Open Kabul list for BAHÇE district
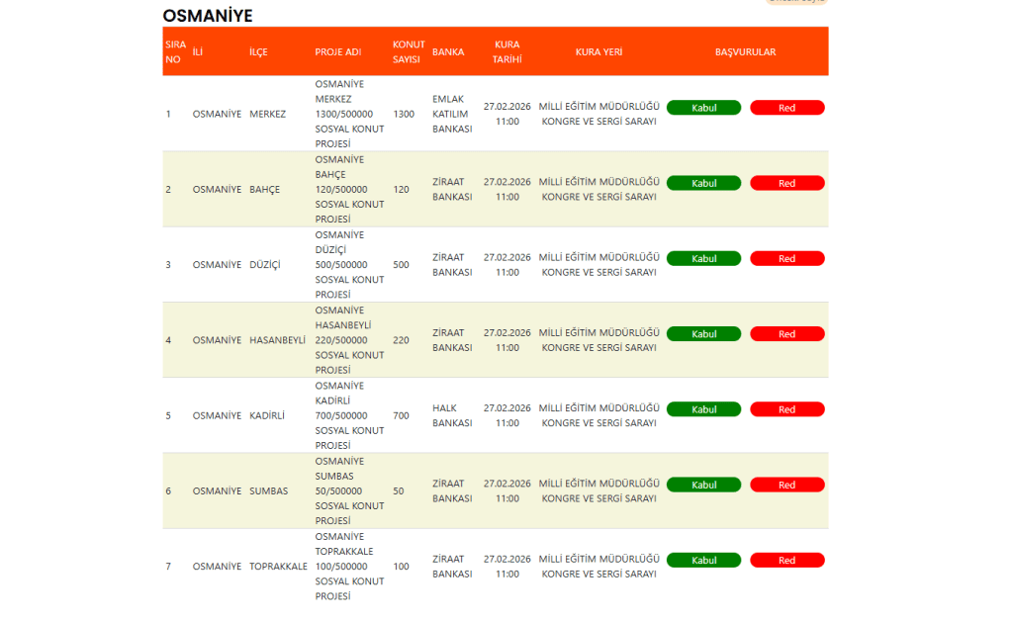 (703, 183)
